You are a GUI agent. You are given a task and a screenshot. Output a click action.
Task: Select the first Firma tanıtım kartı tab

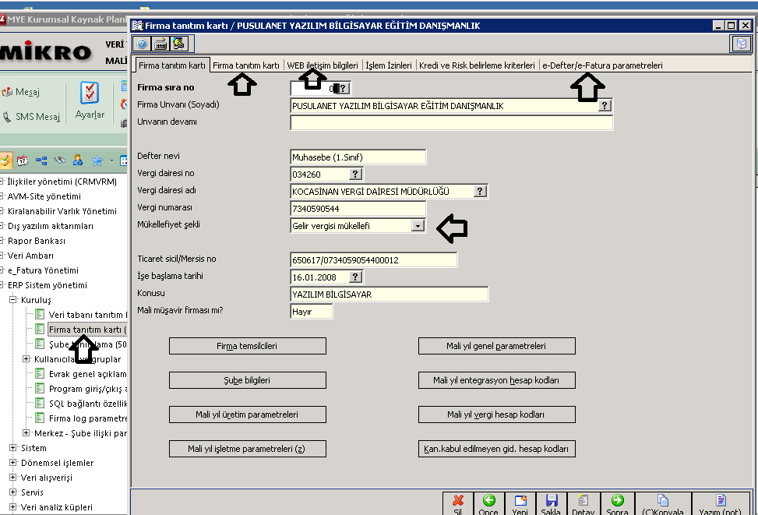coord(172,65)
